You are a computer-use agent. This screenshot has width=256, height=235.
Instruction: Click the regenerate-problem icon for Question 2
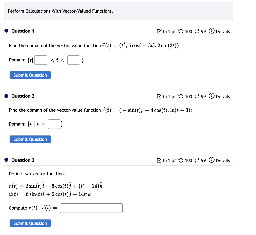[x=197, y=96]
